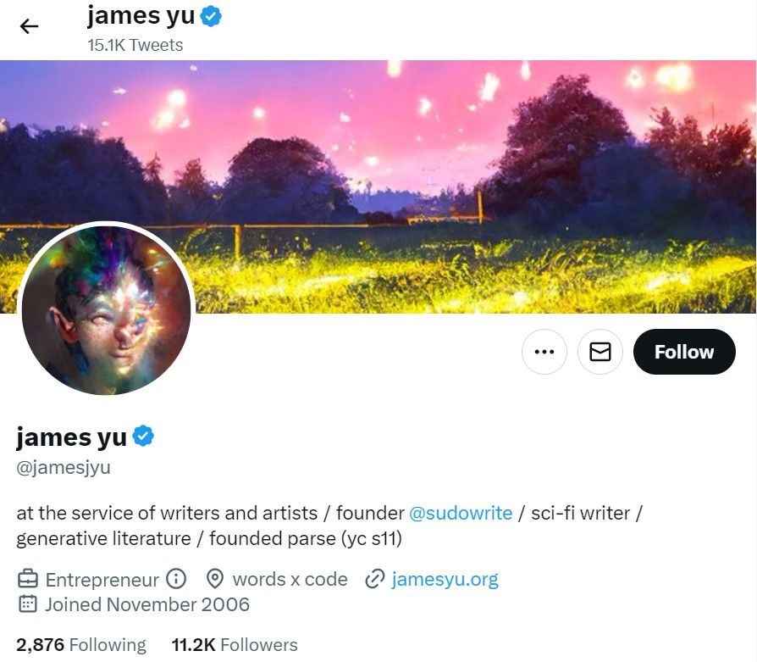
Task: Open the @sudowrite mention link
Action: (x=461, y=513)
